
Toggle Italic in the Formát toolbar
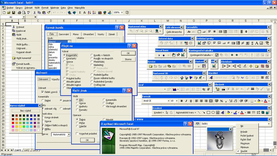(x=186, y=101)
